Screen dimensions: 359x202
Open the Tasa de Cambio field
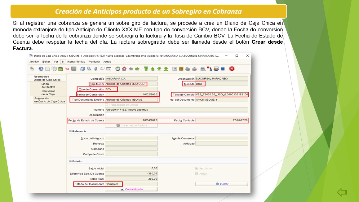(x=222, y=94)
